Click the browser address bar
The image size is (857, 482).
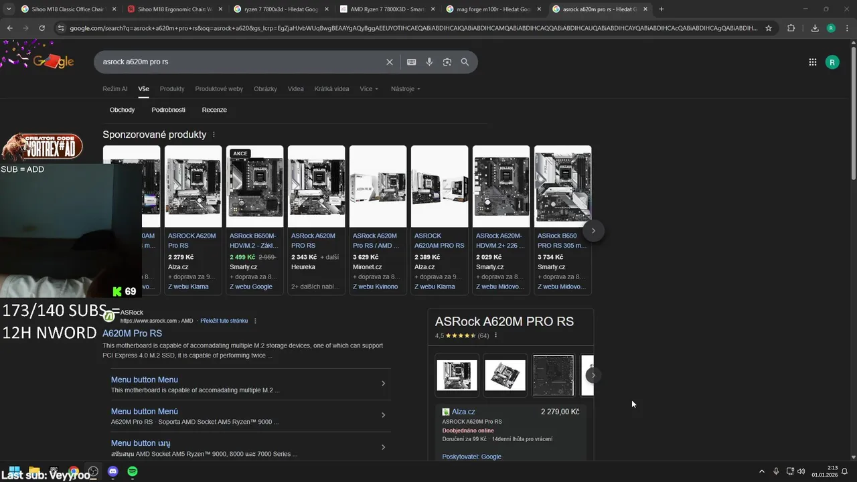pyautogui.click(x=414, y=28)
